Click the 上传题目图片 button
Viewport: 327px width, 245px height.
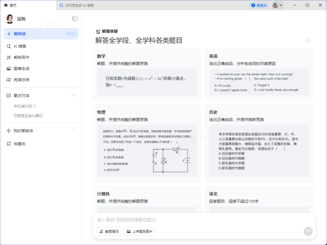(140, 231)
